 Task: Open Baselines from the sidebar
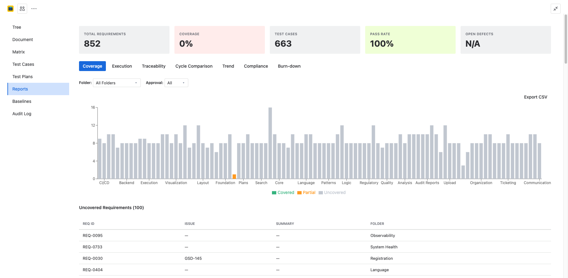(22, 101)
